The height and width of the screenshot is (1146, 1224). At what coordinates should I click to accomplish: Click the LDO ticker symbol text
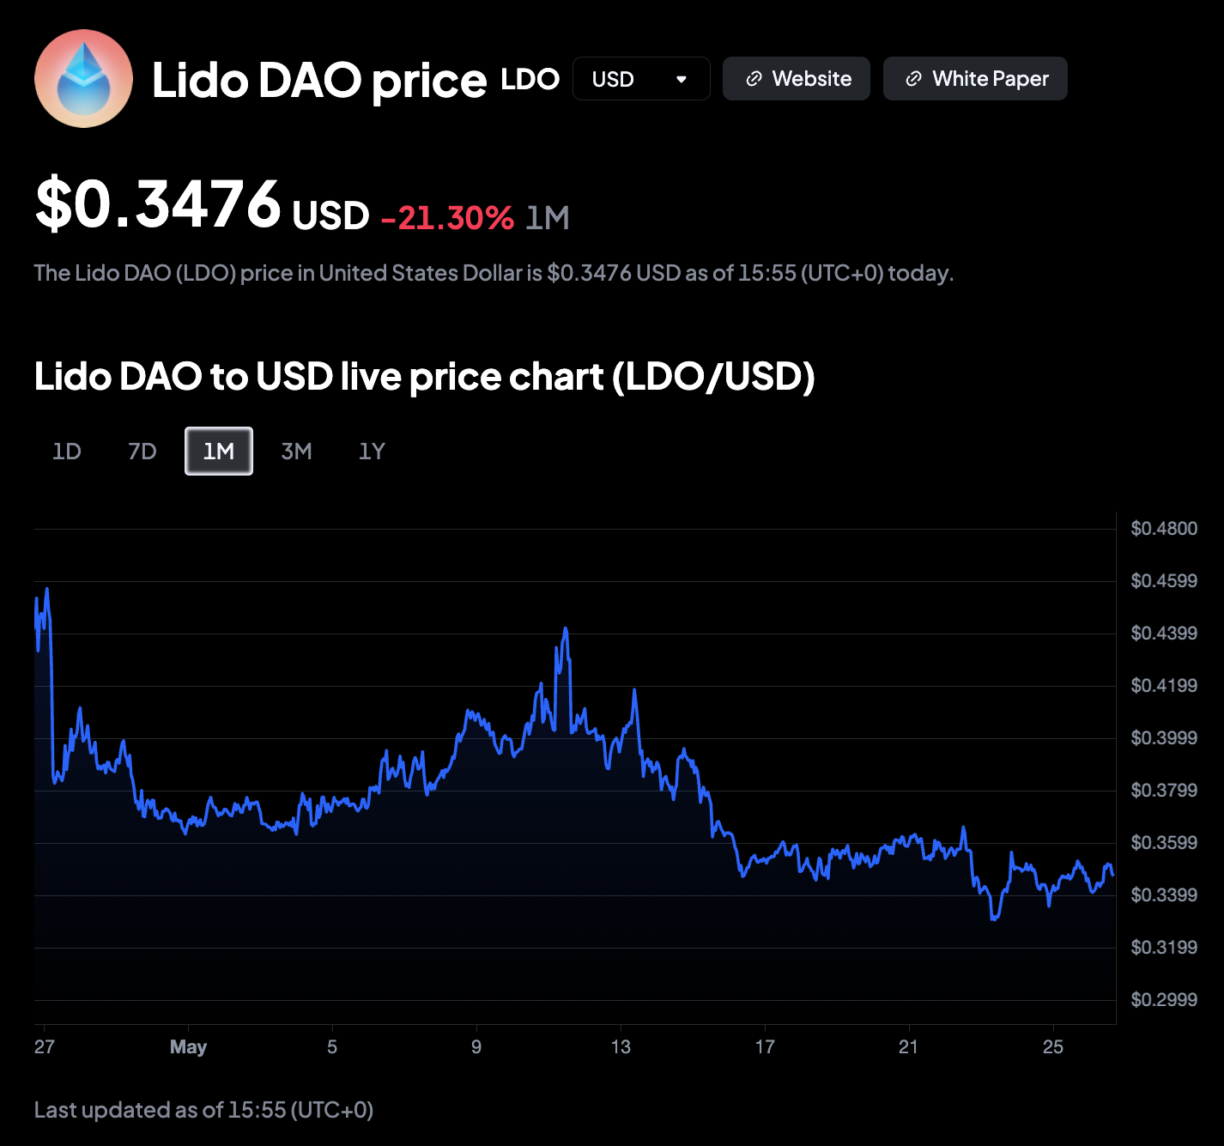point(530,79)
